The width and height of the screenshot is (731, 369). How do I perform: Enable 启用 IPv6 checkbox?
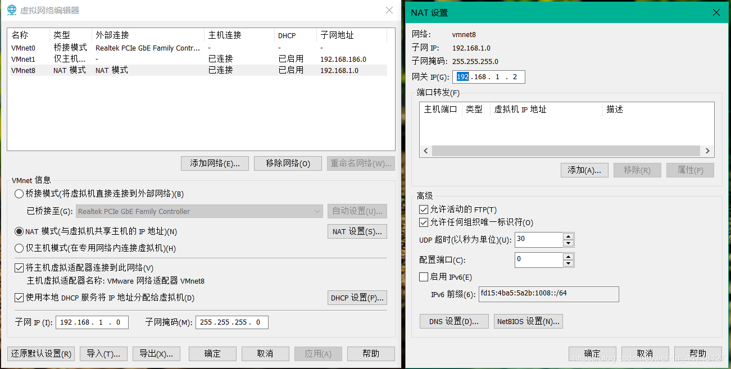coord(424,277)
